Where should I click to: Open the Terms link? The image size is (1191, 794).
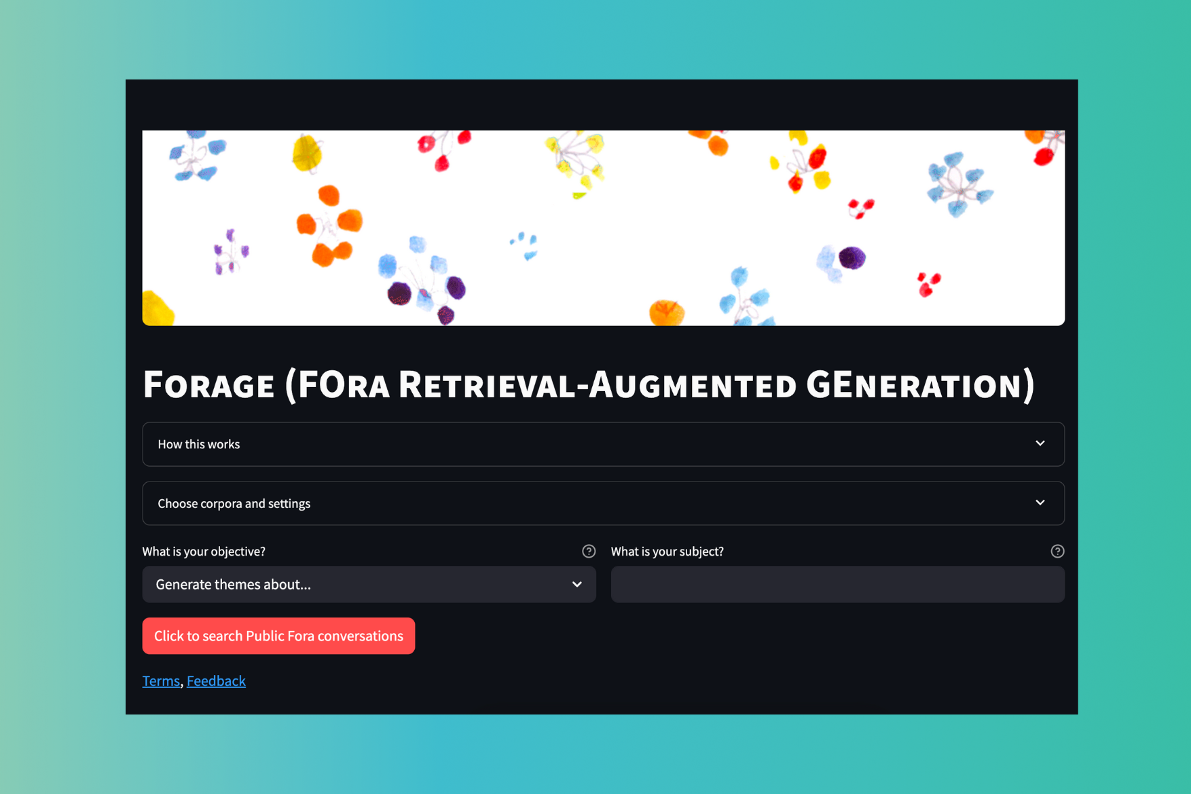pyautogui.click(x=161, y=681)
